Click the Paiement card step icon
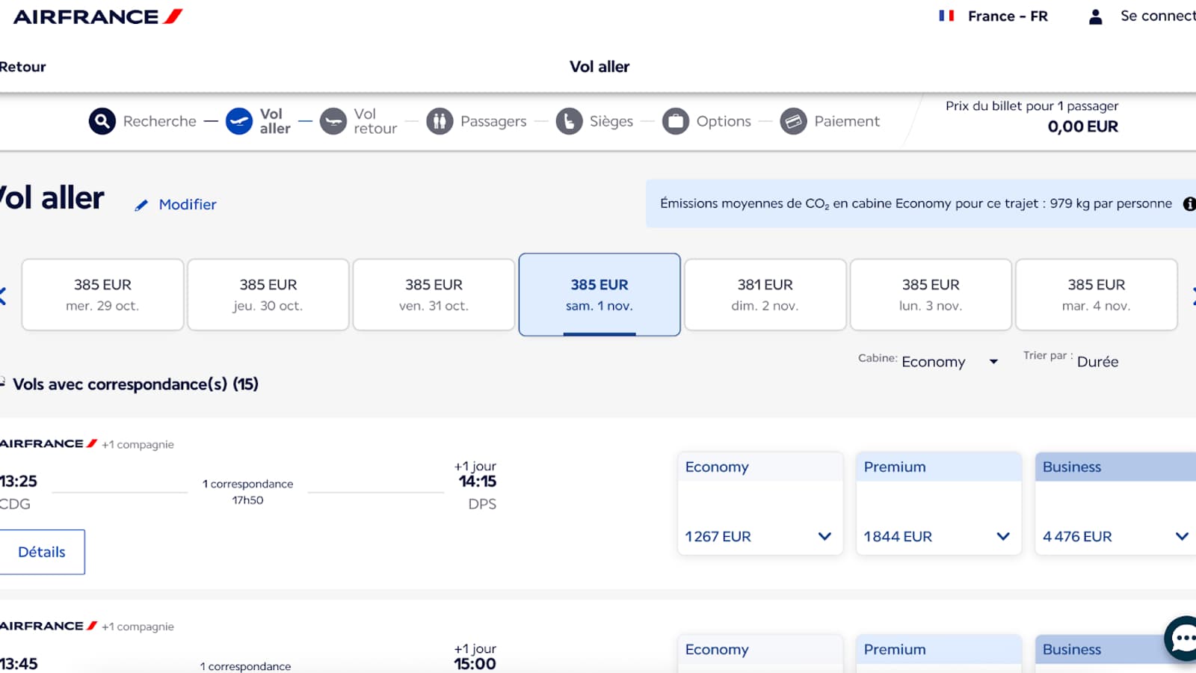 (793, 121)
